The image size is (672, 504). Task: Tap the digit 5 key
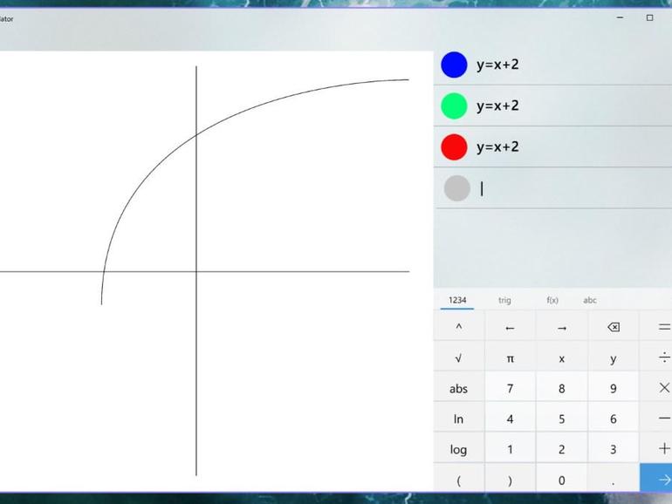point(562,419)
